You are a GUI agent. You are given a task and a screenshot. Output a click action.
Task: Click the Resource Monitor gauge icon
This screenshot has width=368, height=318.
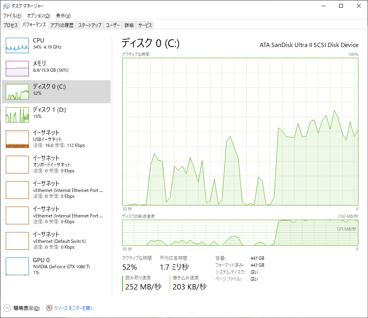(49, 308)
